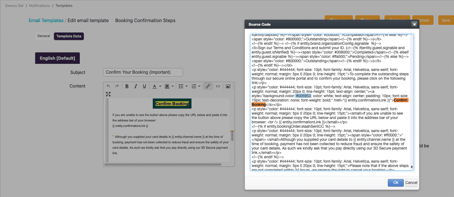Insert a numbered list
Image resolution: width=454 pixels, height=197 pixels.
pyautogui.click(x=194, y=86)
